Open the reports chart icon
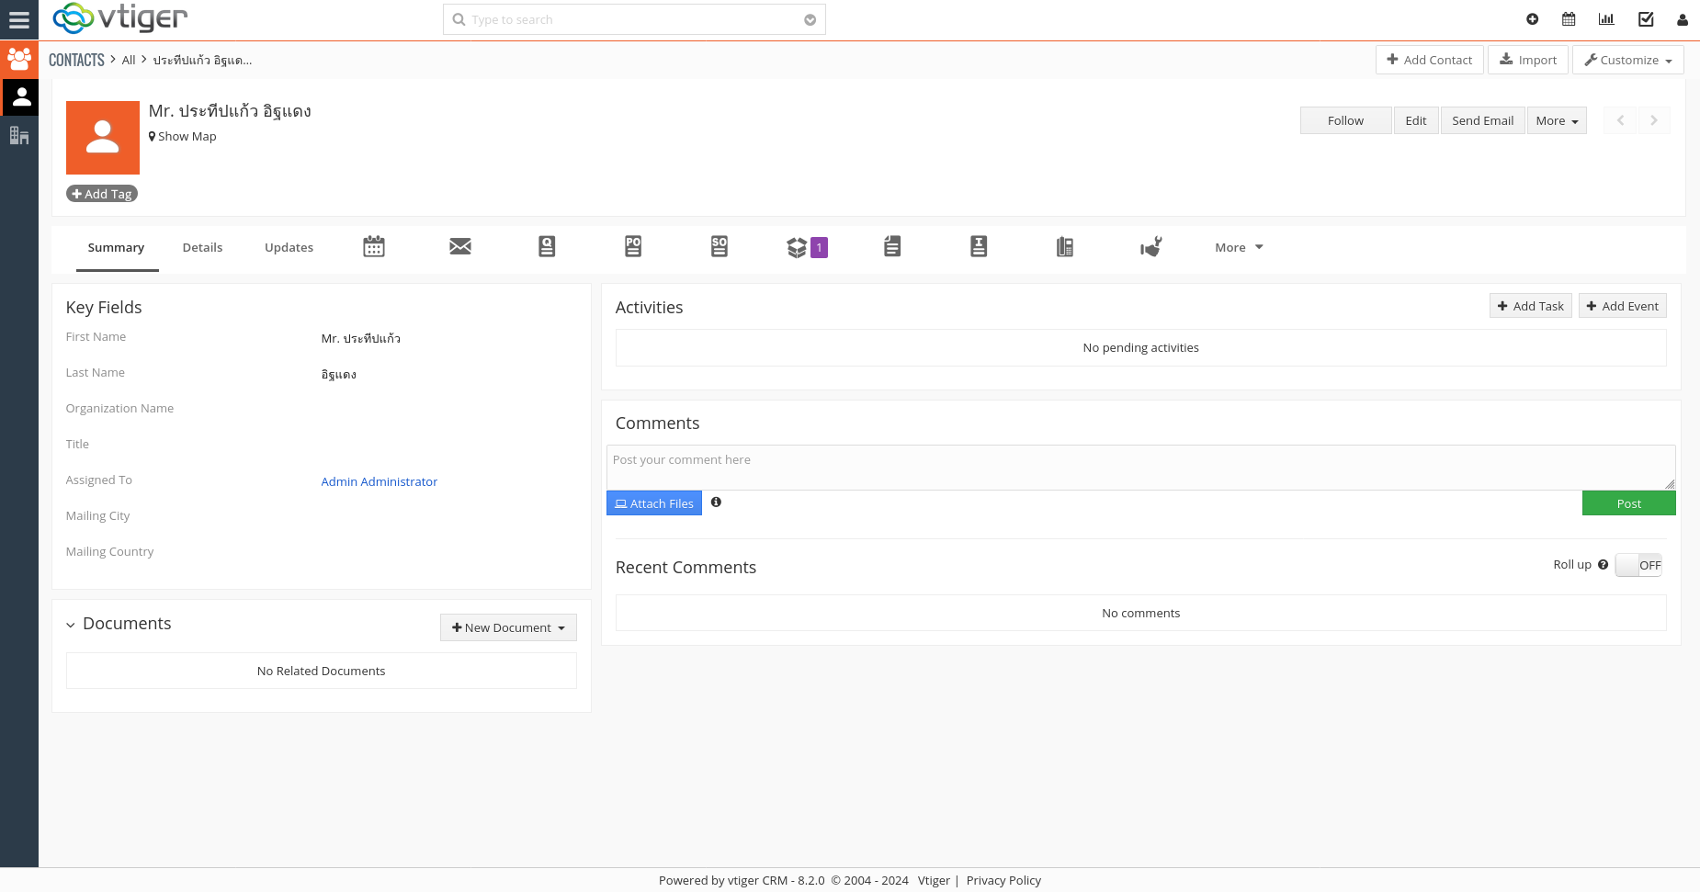1700x892 pixels. coord(1606,18)
